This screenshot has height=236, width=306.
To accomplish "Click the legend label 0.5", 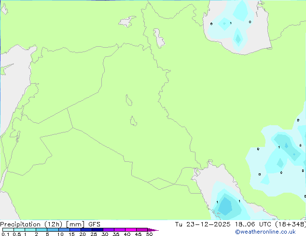I will 16,234.
